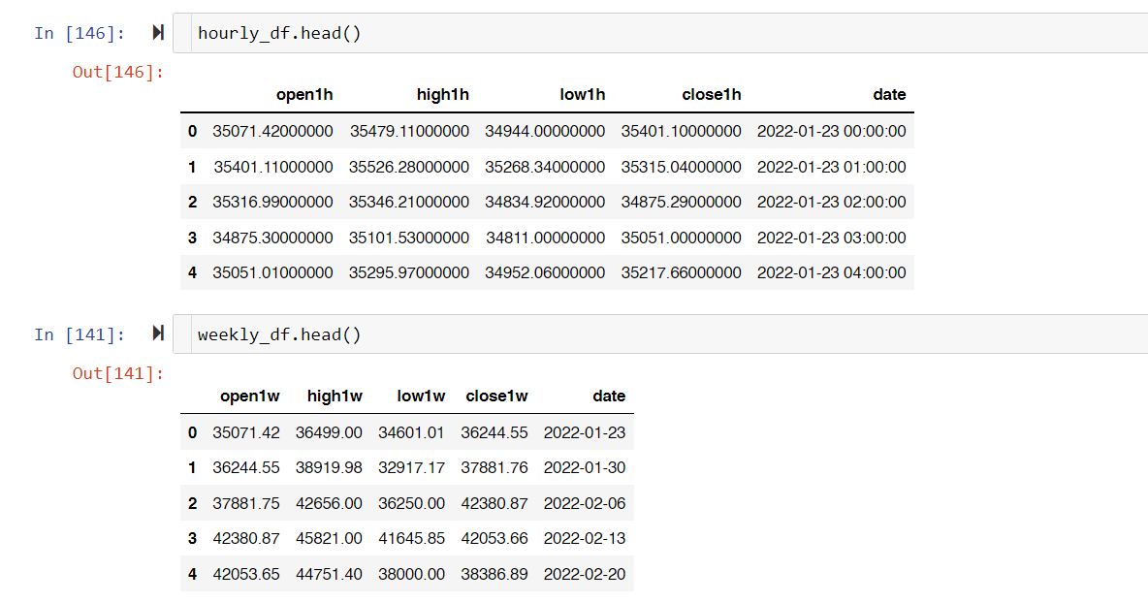1148x603 pixels.
Task: Select the cell showing 2022-01-23 04:00:00
Action: 831,273
